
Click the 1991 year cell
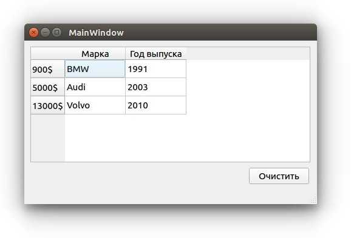[x=156, y=69]
